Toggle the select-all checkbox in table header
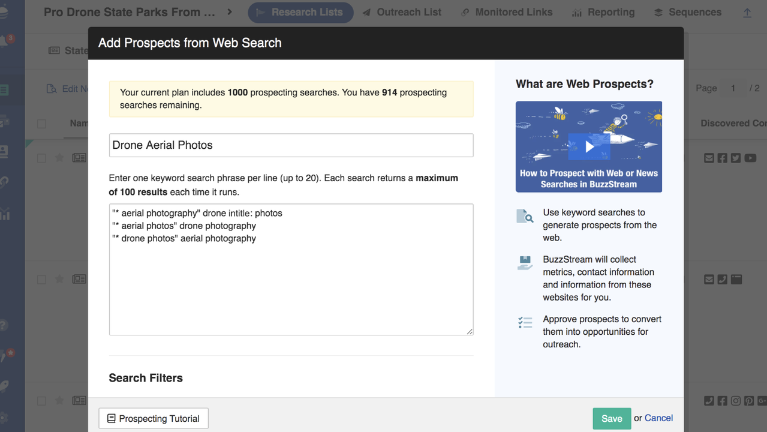This screenshot has height=432, width=767. click(x=41, y=124)
